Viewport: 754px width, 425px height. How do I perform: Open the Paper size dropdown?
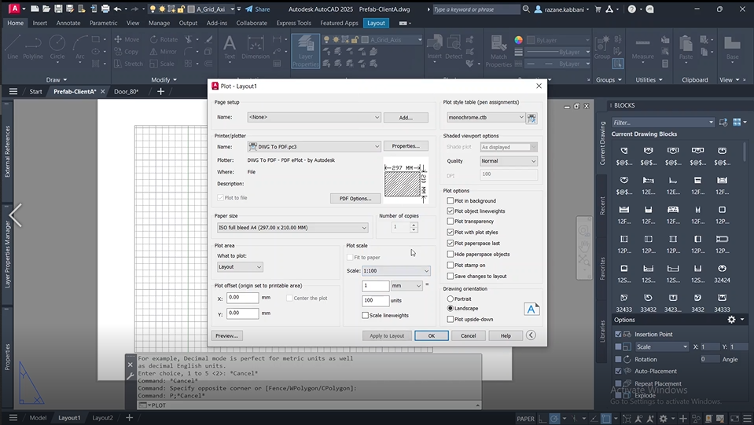pos(292,228)
